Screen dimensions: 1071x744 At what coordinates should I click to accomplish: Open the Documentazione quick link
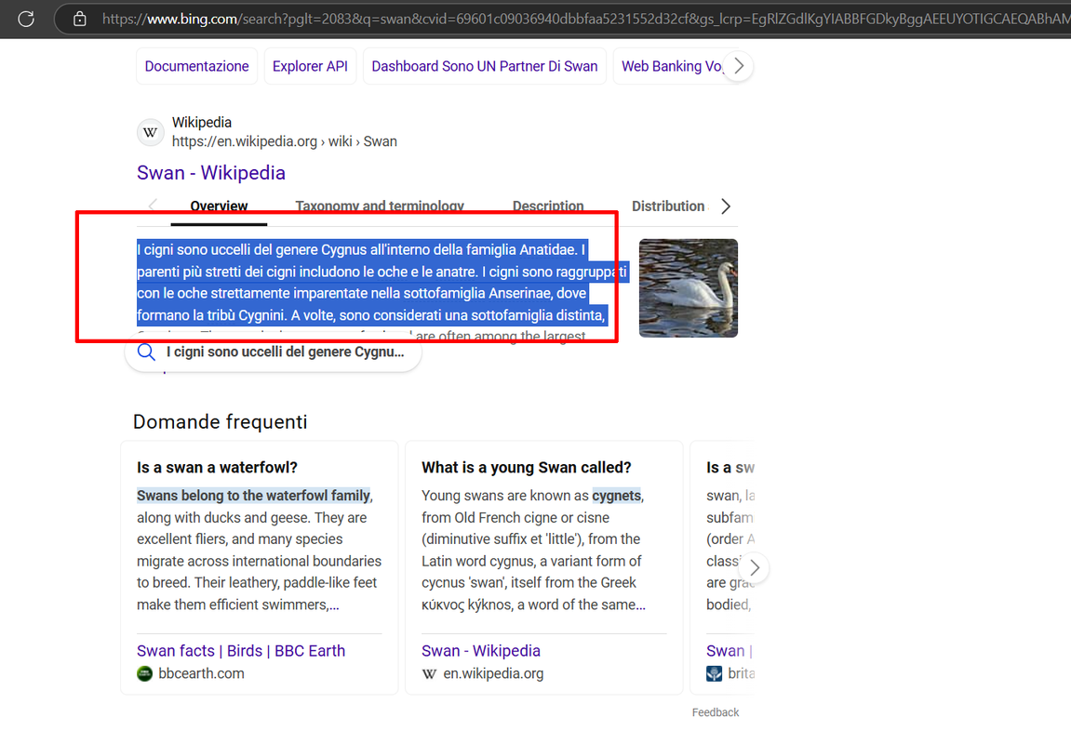(196, 66)
